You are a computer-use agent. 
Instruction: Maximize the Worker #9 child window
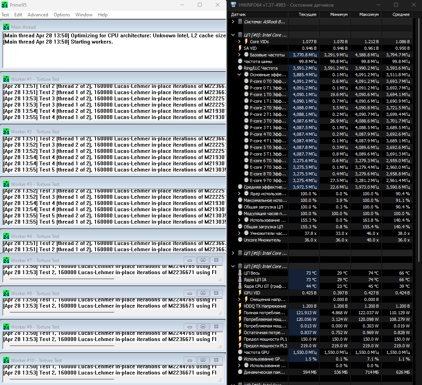203,327
